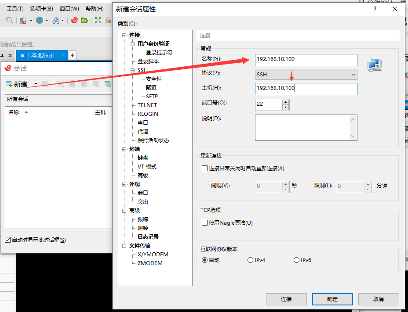The width and height of the screenshot is (408, 312).
Task: Expand the 新建 button dropdown arrow
Action: tap(35, 84)
